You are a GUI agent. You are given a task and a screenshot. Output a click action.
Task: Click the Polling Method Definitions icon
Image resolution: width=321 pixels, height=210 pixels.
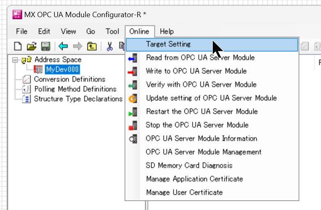click(x=27, y=89)
